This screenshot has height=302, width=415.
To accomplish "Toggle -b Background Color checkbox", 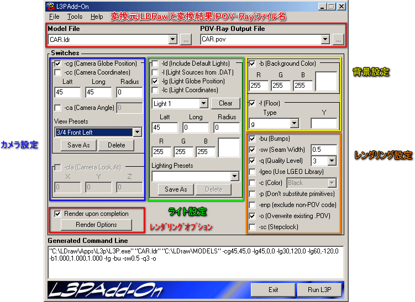I will pyautogui.click(x=252, y=63).
